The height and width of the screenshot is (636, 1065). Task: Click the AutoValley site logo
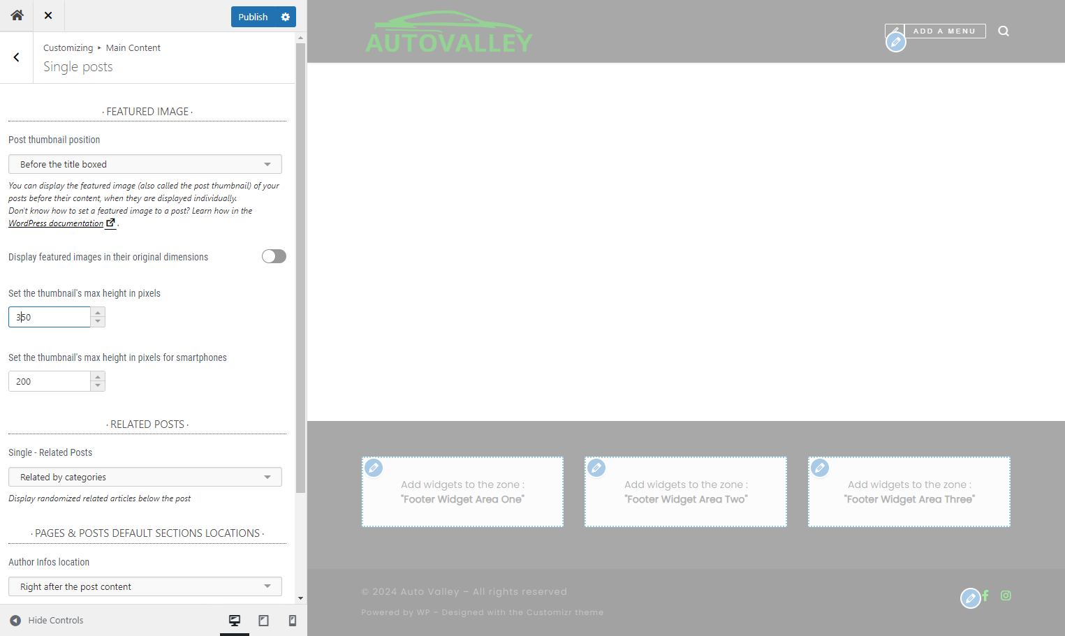449,32
